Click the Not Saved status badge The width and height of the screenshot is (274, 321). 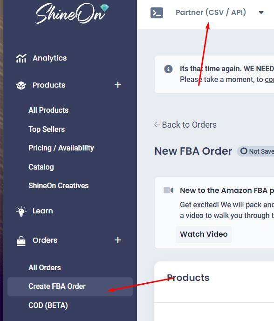point(255,151)
